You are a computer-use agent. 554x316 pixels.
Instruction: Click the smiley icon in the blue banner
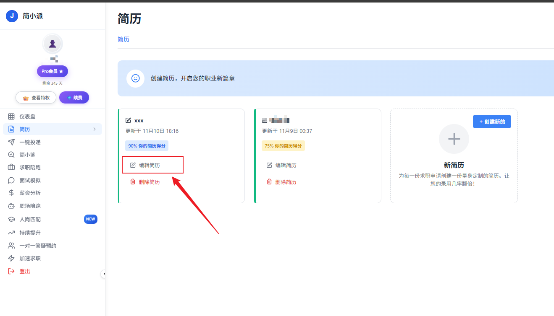point(135,78)
